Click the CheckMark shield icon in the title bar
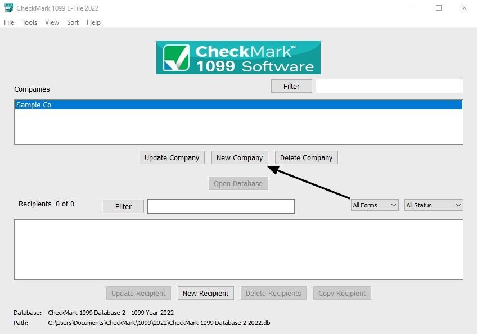Image resolution: width=477 pixels, height=334 pixels. pos(8,8)
